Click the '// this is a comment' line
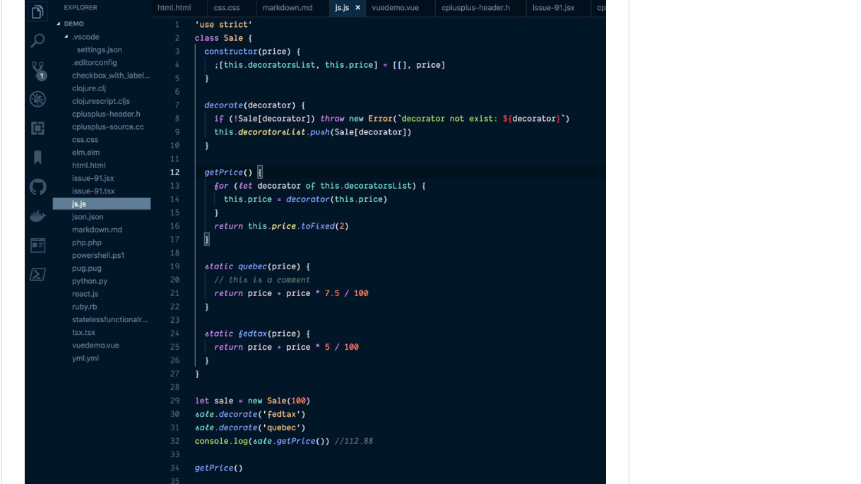 262,280
